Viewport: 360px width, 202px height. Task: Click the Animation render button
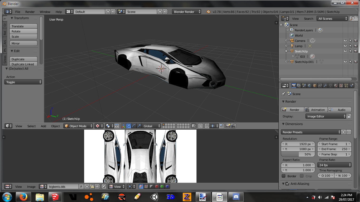pyautogui.click(x=316, y=110)
